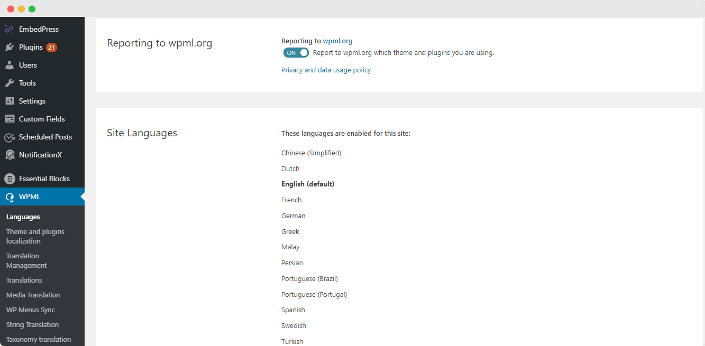Image resolution: width=705 pixels, height=346 pixels.
Task: Click the Essential Blocks icon
Action: 9,179
